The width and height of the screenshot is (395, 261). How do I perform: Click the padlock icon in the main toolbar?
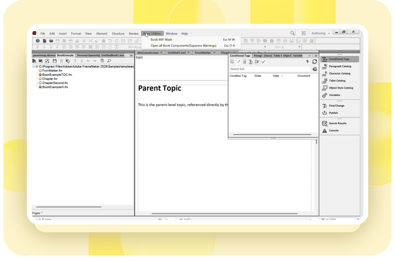click(x=77, y=41)
